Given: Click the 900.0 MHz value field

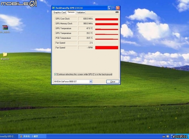Looking at the screenshot, I should pyautogui.click(x=86, y=24).
